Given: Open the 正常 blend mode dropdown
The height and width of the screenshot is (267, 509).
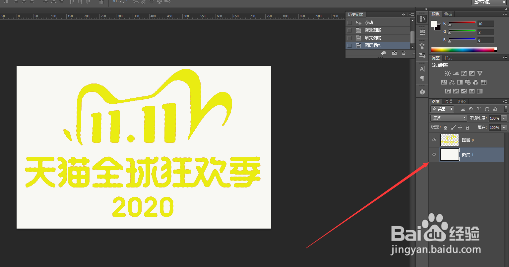Looking at the screenshot, I should coord(449,118).
